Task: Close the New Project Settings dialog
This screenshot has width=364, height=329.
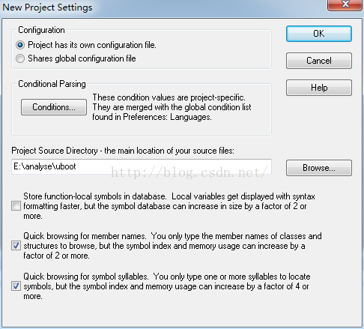Action: [x=345, y=4]
